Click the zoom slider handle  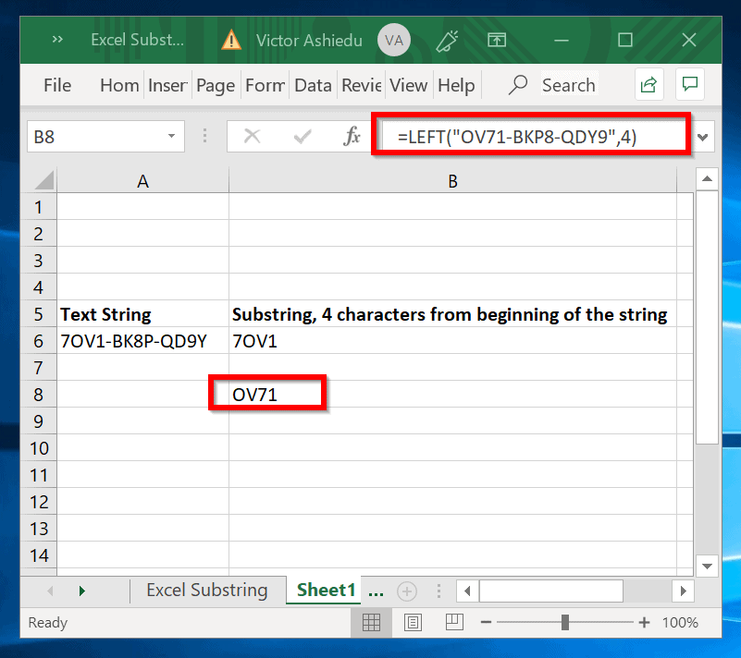564,623
